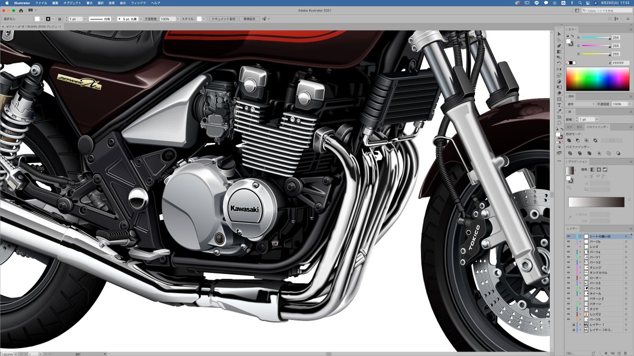Screen dimensions: 634x356
Task: Expand the パーツa layer
Action: point(580,252)
